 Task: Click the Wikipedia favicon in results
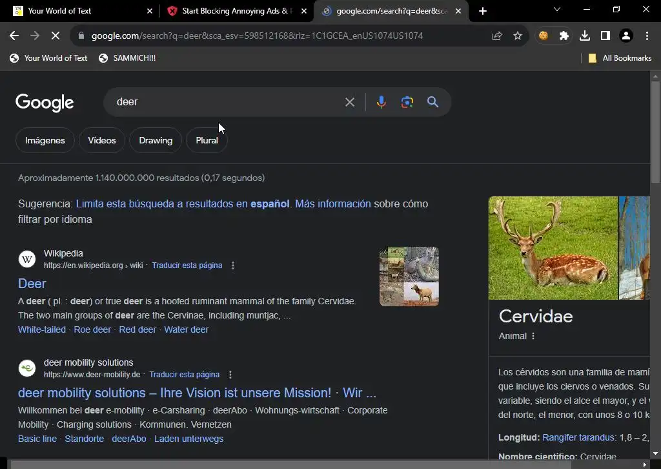[27, 259]
